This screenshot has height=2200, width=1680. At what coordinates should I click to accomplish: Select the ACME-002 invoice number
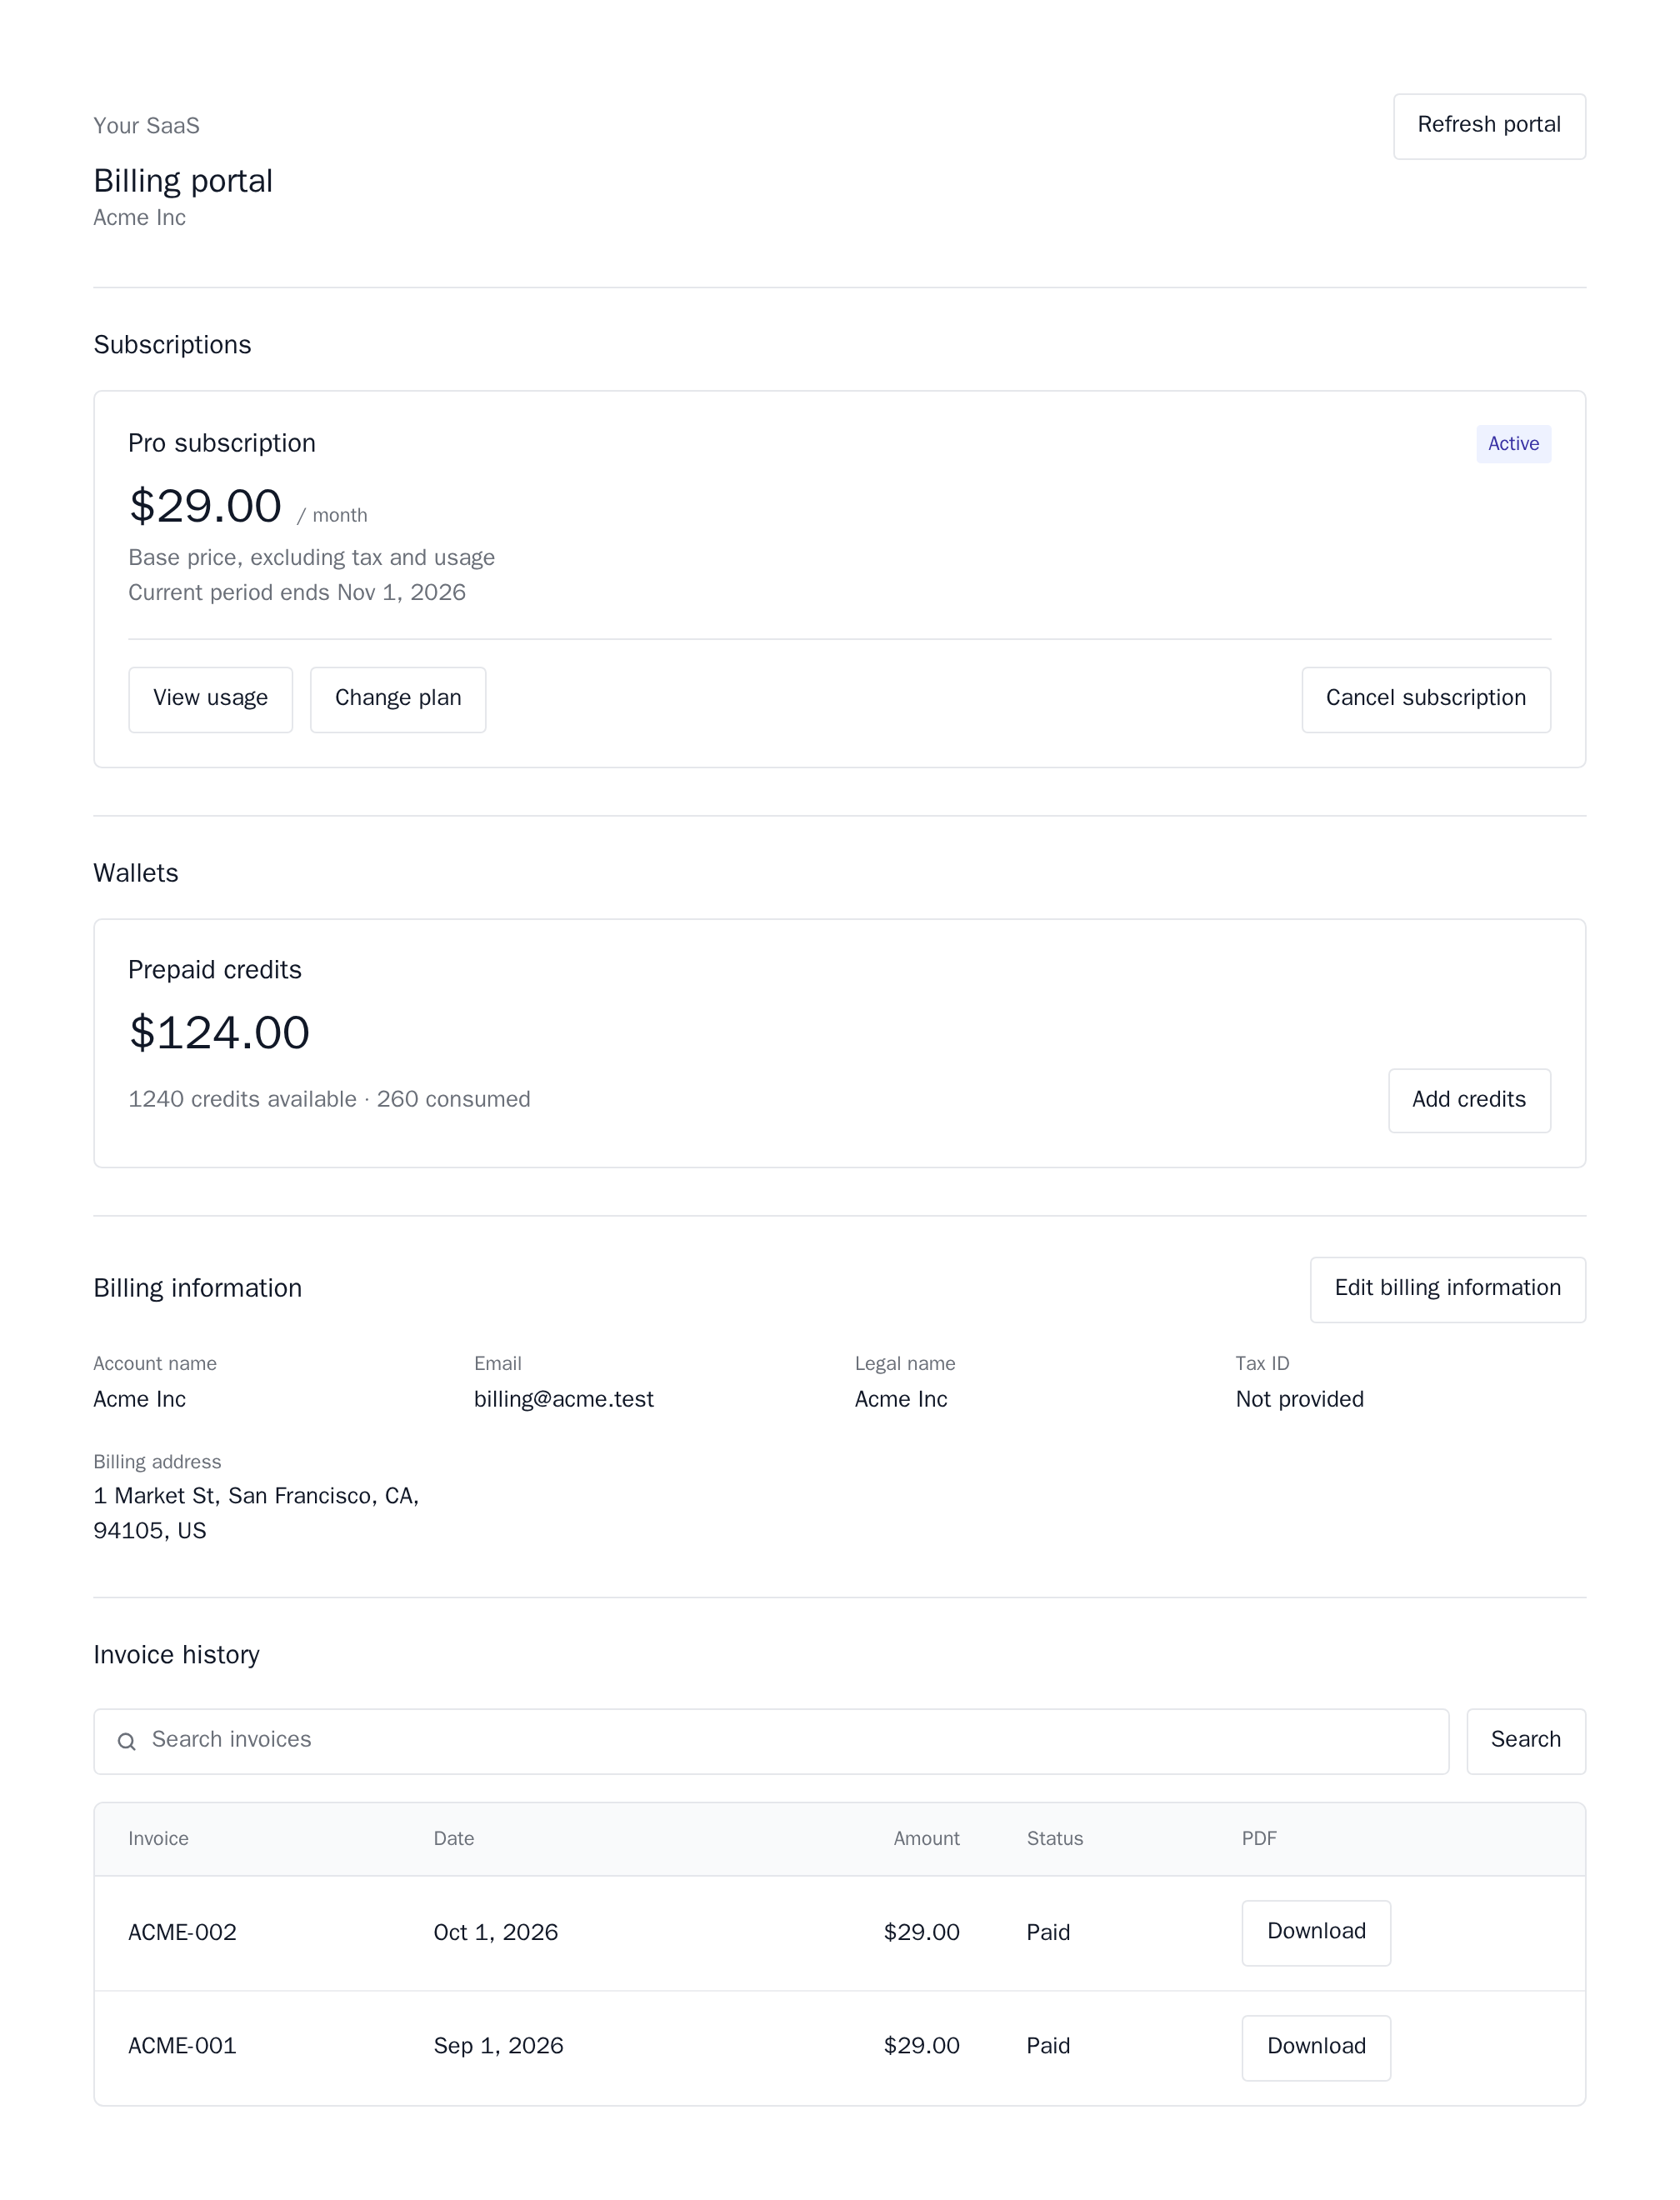[x=182, y=1932]
